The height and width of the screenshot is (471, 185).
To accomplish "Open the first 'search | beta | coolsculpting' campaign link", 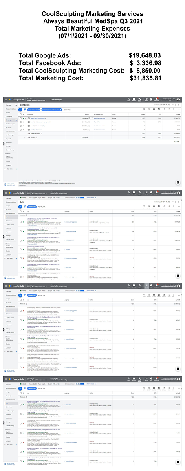I will tap(37, 118).
